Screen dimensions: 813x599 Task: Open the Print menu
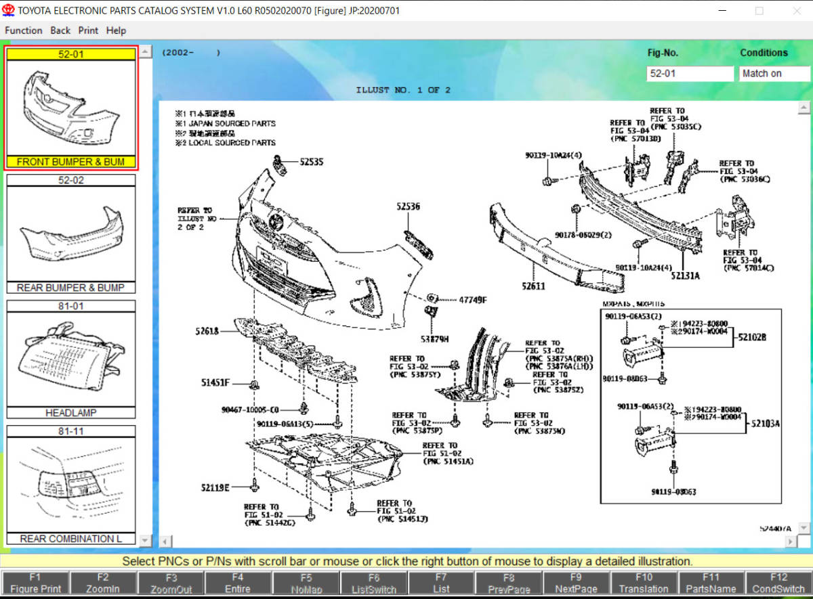click(x=88, y=30)
